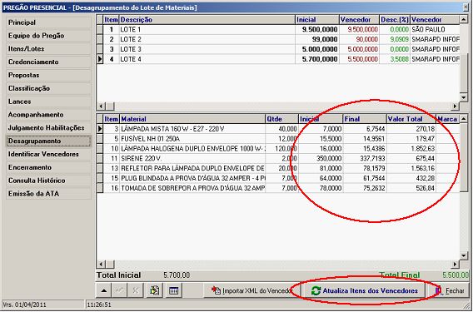Screen dimensions: 473x312
Task: Click the document copy icon in bottom toolbar
Action: [x=155, y=290]
